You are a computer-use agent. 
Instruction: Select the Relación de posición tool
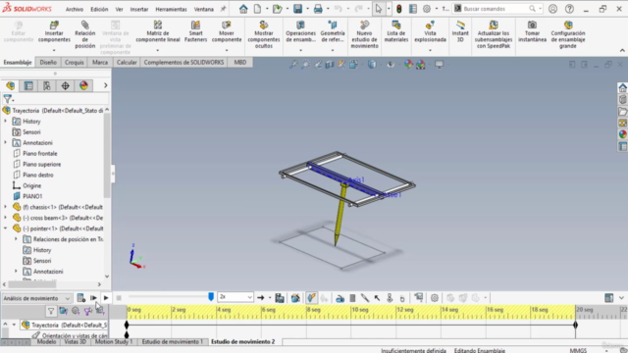[85, 34]
